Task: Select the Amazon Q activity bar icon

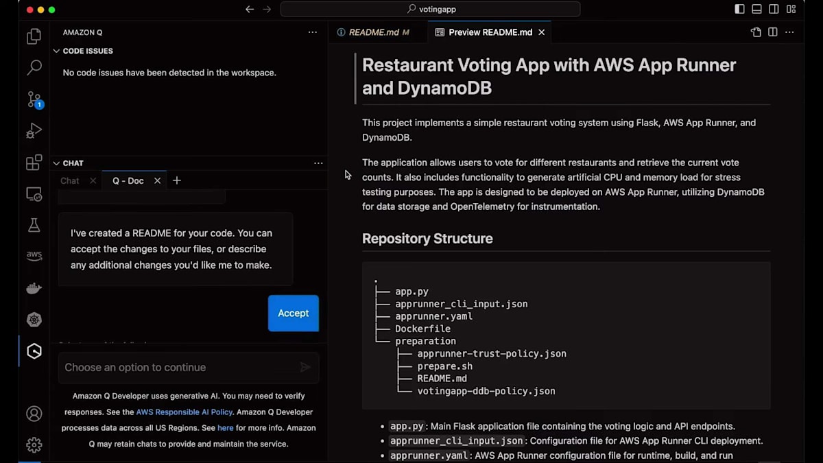Action: 34,351
